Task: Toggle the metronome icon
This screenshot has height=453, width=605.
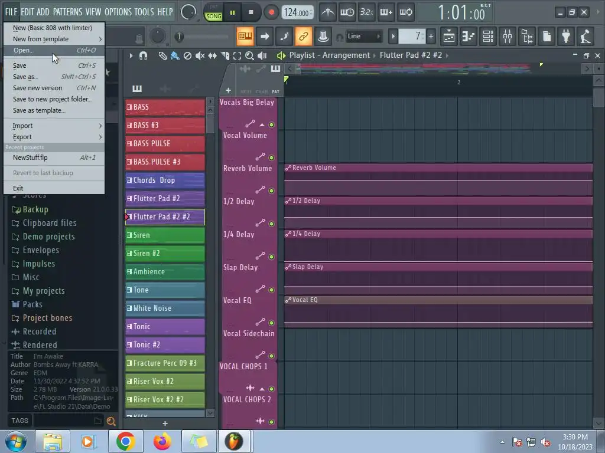Action: pos(328,12)
